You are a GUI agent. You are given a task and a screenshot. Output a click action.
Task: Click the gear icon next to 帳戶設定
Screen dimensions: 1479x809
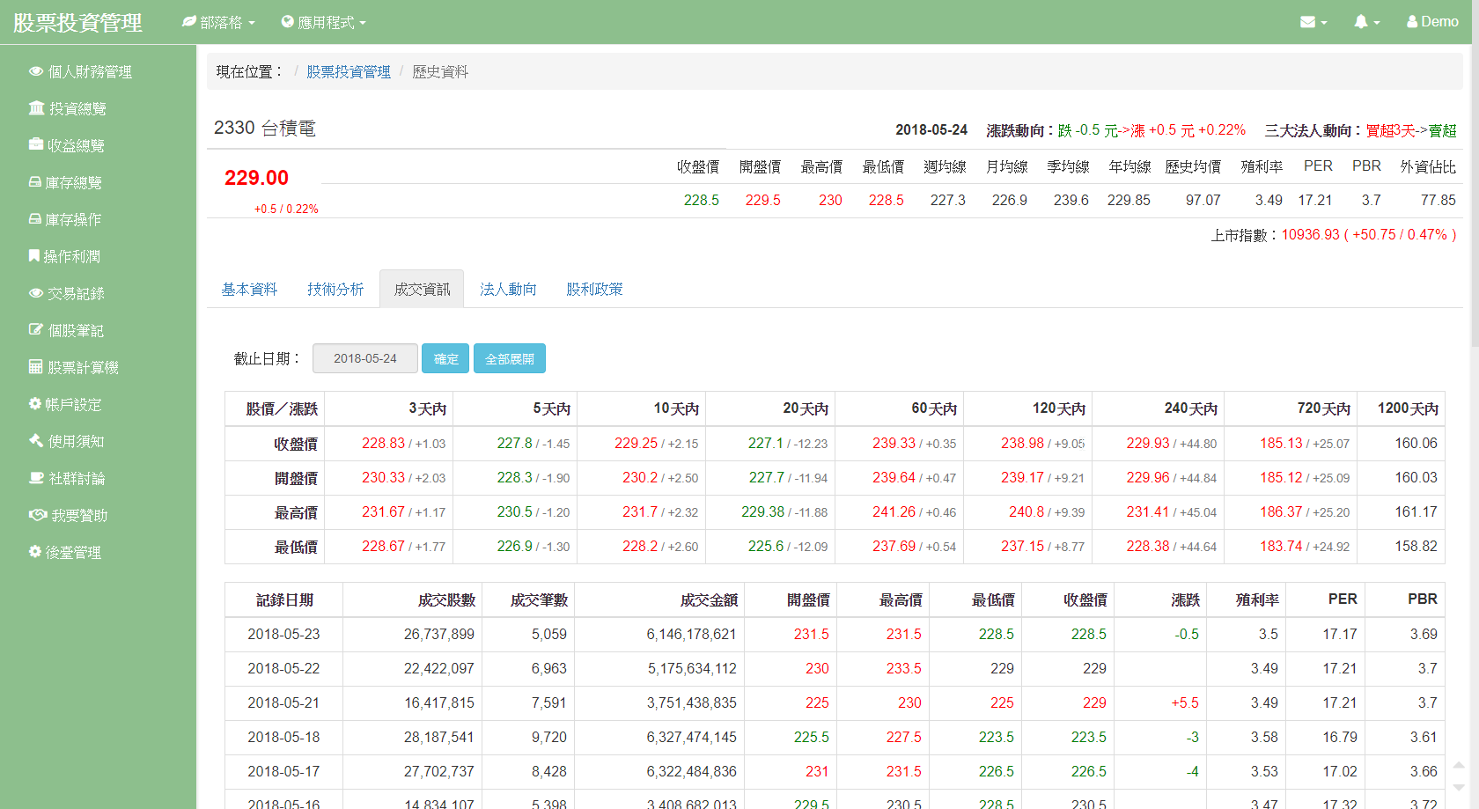coord(35,404)
